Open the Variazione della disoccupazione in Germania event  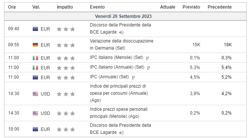tap(121, 44)
